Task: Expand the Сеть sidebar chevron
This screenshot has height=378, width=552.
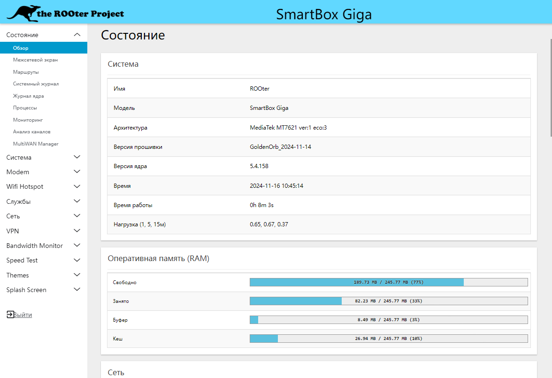Action: (77, 216)
